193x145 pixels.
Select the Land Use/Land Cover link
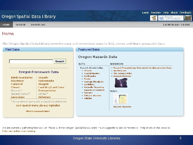tap(51, 87)
